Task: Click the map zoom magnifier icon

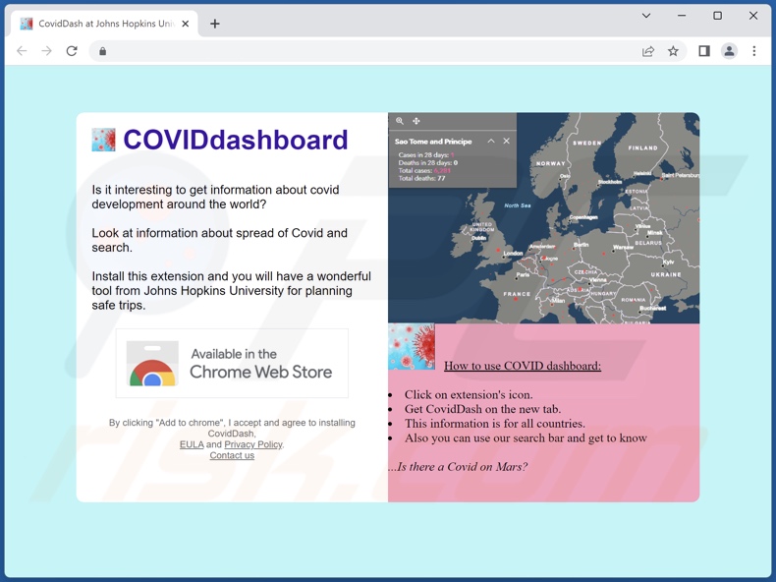Action: coord(400,121)
